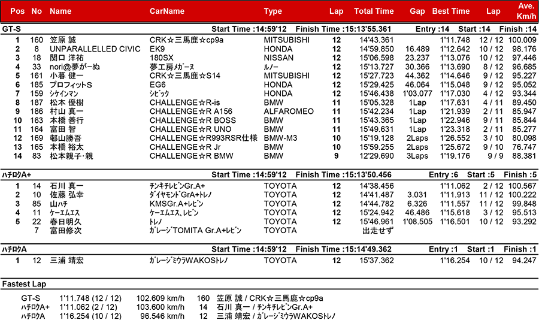Click car name CHALLENGE☆R BOSS
This screenshot has width=539, height=320.
[192, 120]
